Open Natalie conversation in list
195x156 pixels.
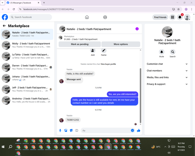coord(27,34)
